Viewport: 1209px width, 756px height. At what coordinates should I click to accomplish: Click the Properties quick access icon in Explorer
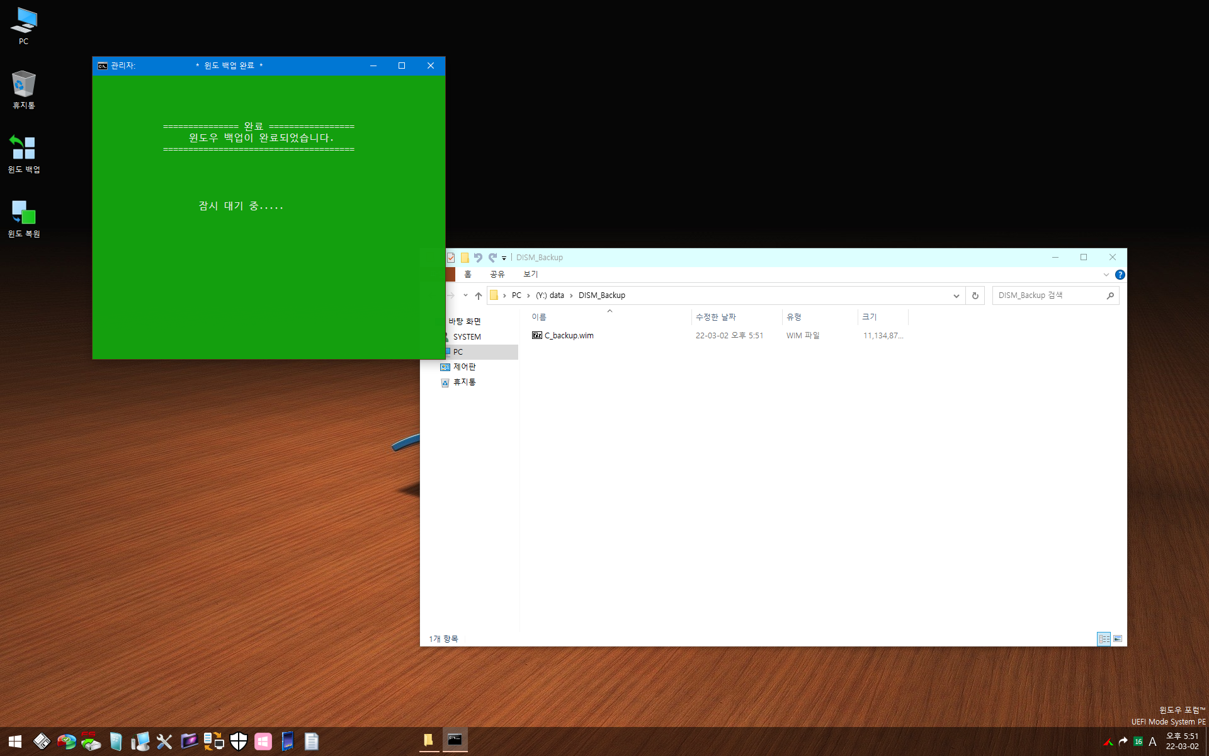click(451, 258)
